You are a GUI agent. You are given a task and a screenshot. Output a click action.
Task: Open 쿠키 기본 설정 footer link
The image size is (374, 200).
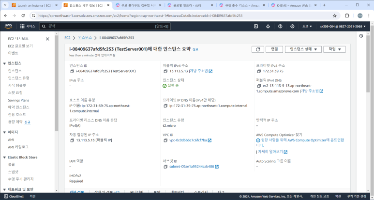tap(357, 197)
